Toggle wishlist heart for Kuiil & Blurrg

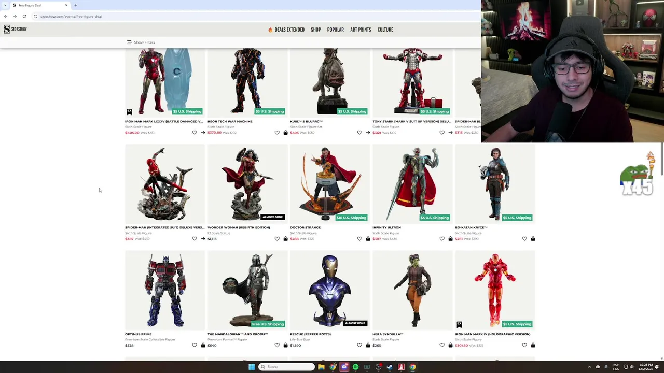tap(359, 133)
